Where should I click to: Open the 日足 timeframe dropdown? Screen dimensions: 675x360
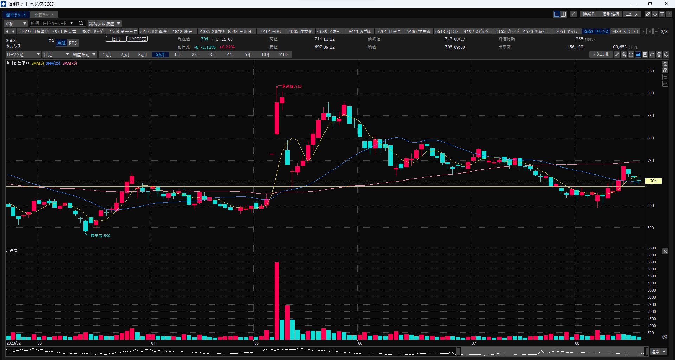pos(56,54)
